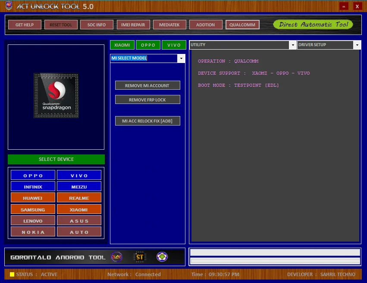The width and height of the screenshot is (367, 283).
Task: Click the round red-orange logo in footer banner
Action: [x=116, y=257]
